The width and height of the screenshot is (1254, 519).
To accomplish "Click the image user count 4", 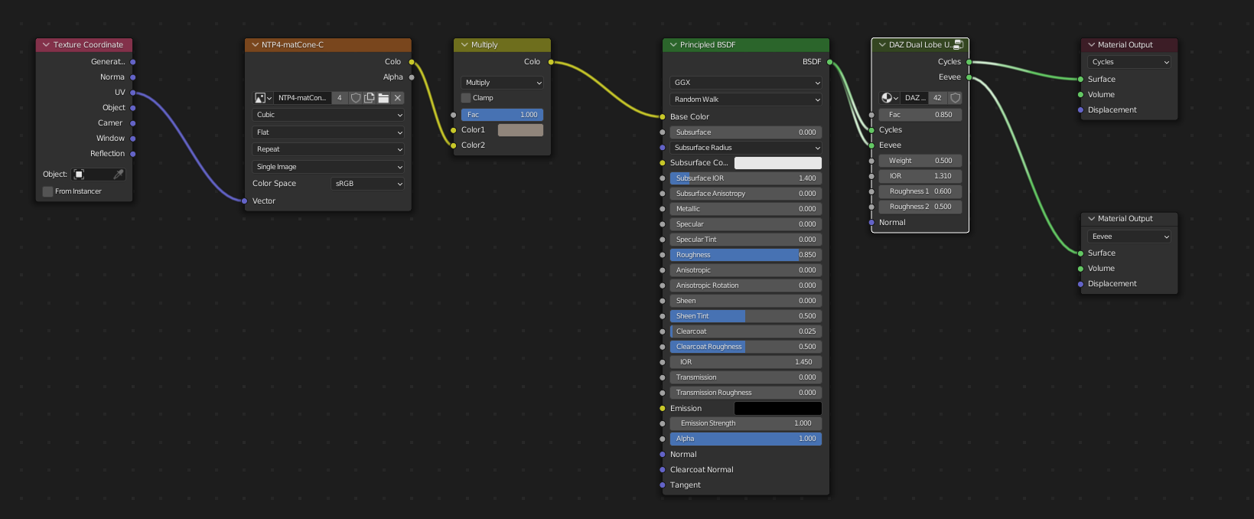I will tap(340, 98).
